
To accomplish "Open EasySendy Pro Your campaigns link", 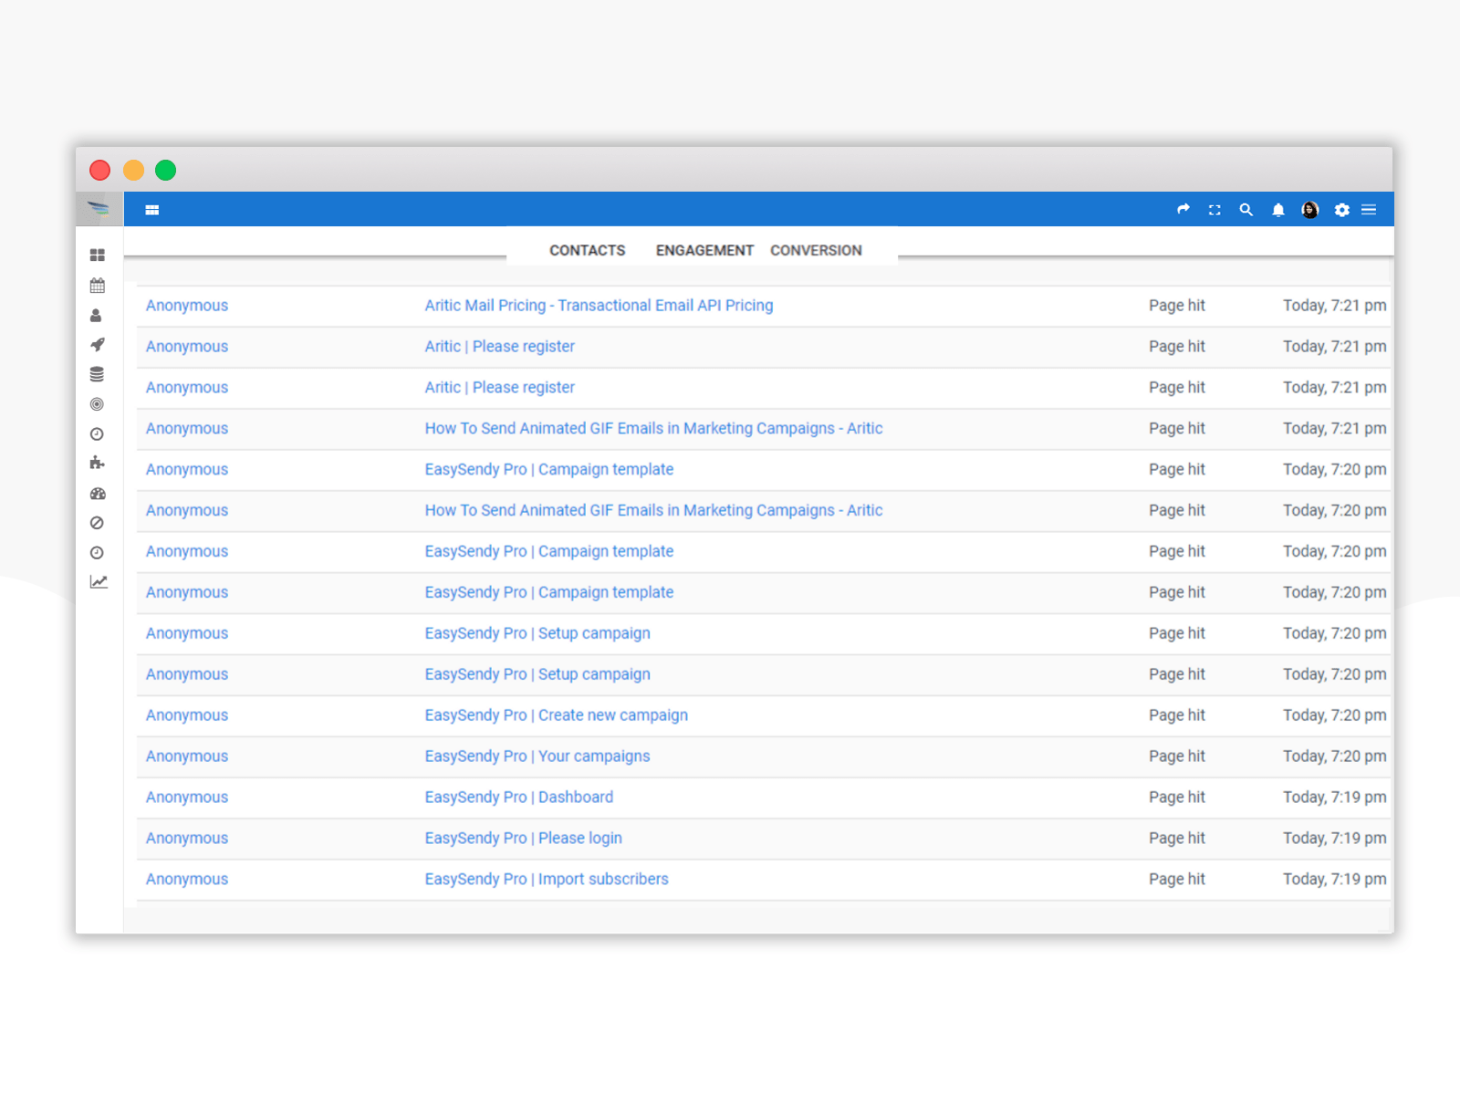I will 537,756.
